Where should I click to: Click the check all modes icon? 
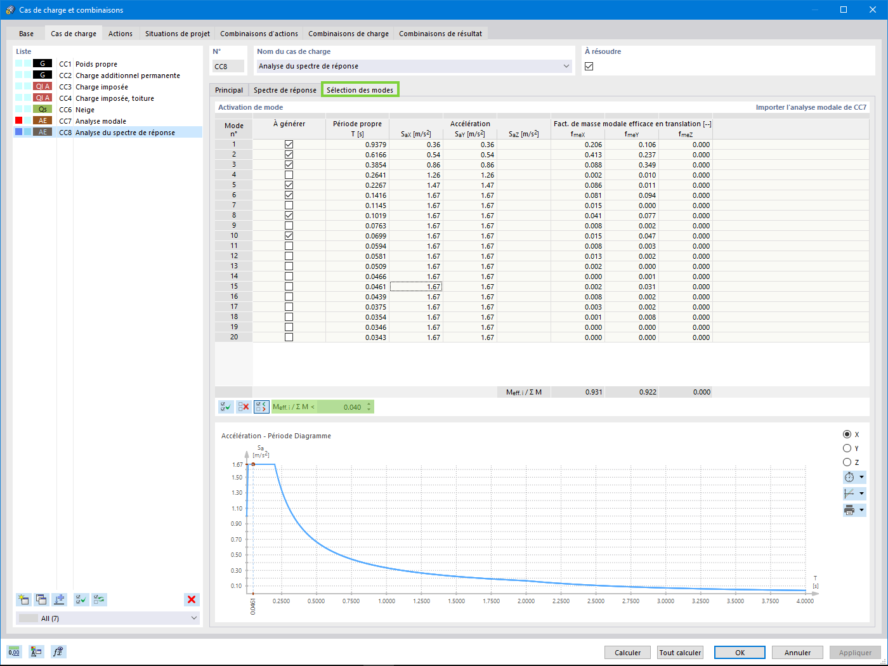click(226, 407)
